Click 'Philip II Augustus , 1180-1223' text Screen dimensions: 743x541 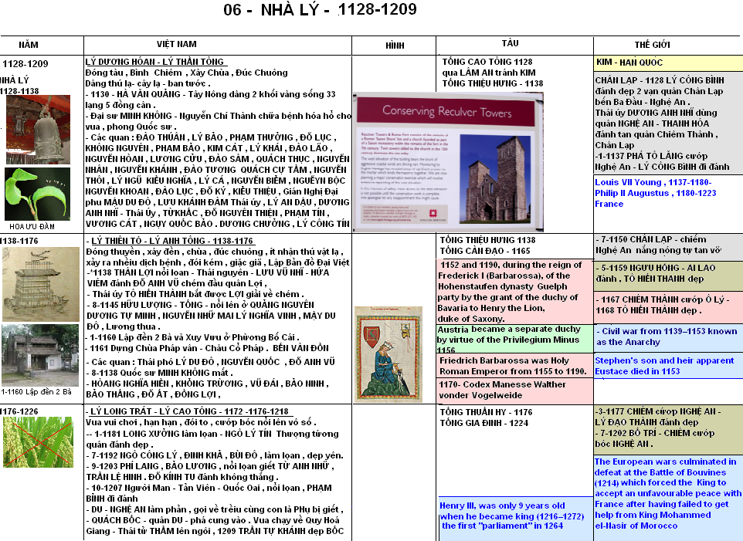[655, 193]
